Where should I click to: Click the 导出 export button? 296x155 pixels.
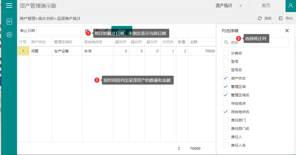point(286,18)
